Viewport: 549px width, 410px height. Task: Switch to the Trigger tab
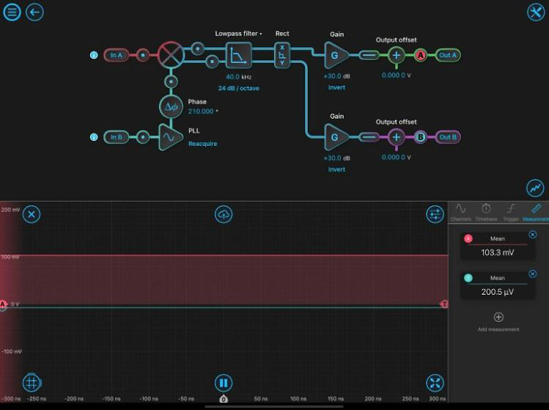pos(511,212)
